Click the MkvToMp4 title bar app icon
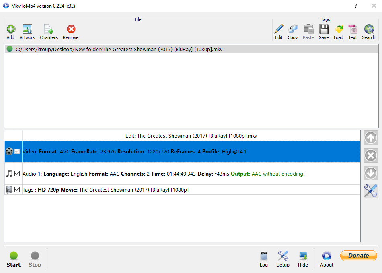 coord(6,6)
